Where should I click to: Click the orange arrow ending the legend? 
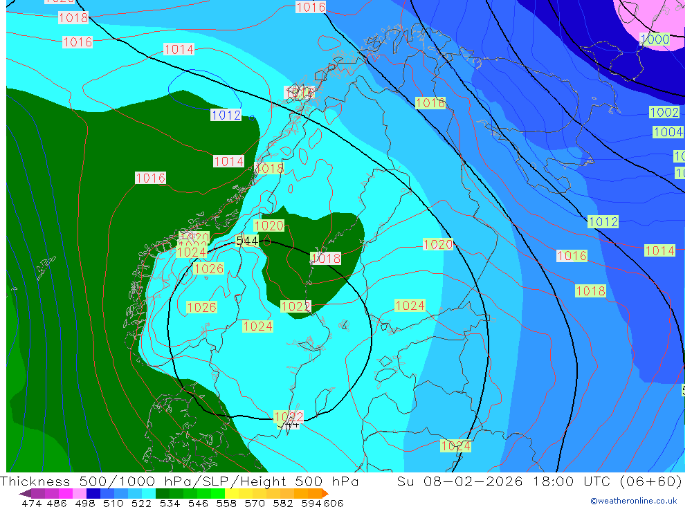(x=325, y=493)
